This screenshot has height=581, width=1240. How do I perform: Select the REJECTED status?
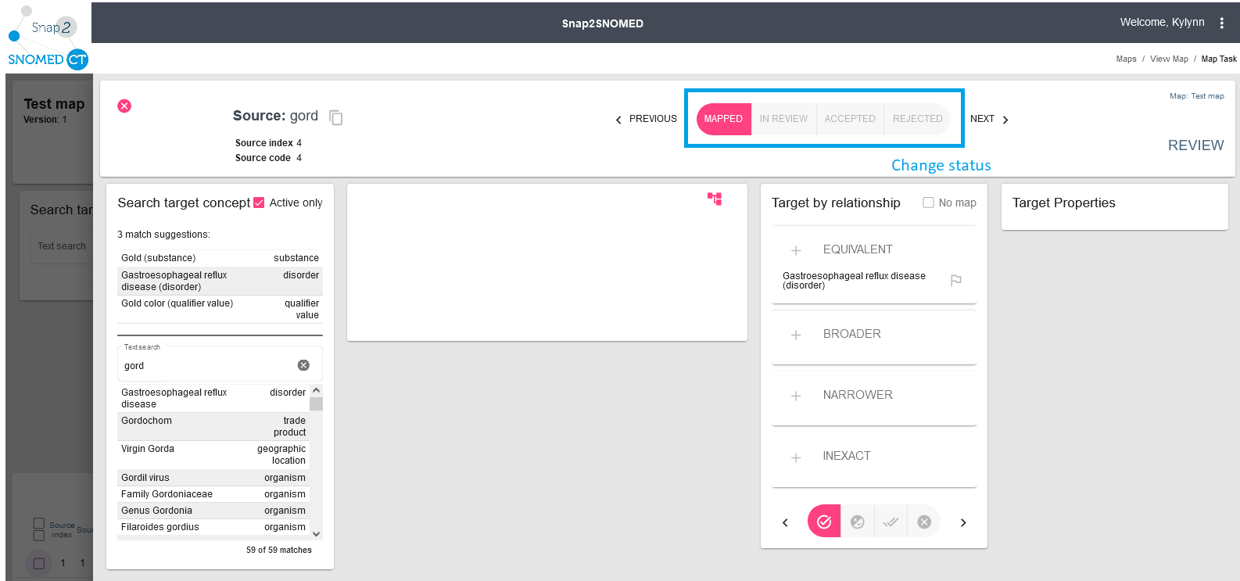click(x=917, y=119)
